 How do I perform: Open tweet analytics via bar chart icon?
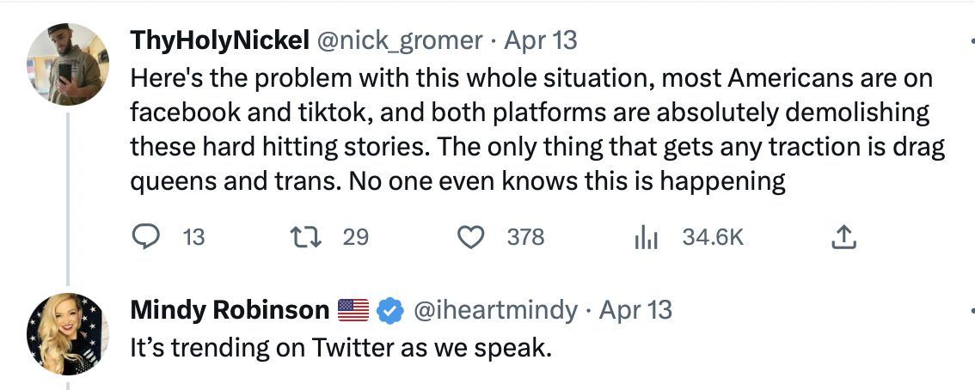(x=645, y=237)
